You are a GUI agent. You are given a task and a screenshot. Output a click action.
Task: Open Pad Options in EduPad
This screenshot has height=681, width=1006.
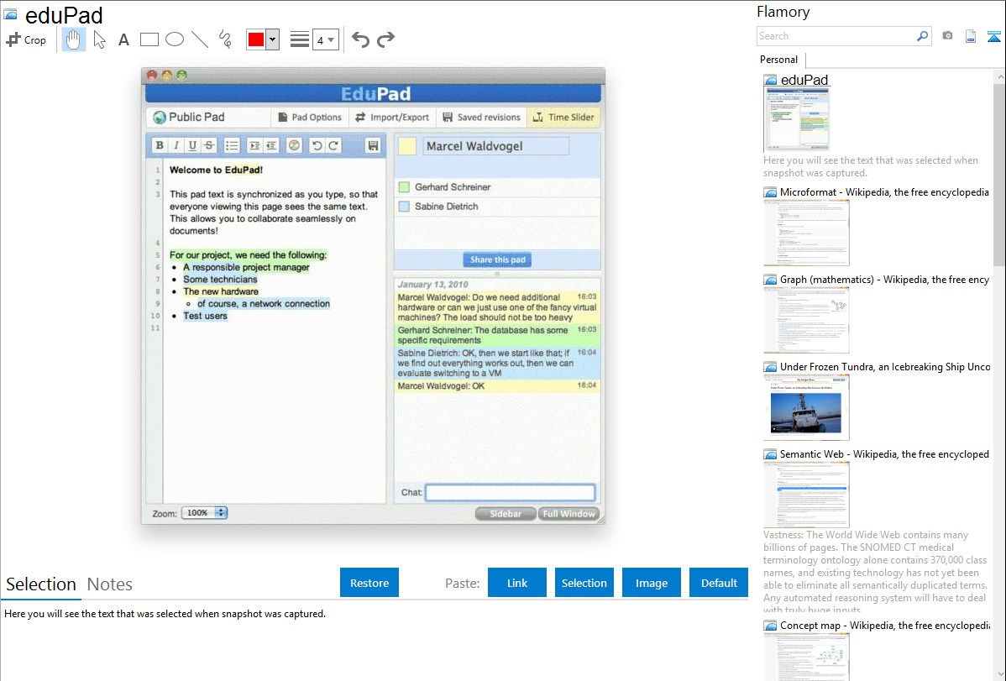pos(310,118)
